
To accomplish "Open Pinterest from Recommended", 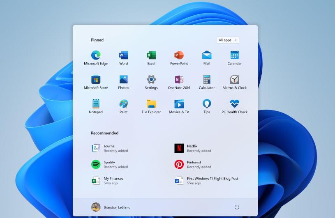I will 193,165.
